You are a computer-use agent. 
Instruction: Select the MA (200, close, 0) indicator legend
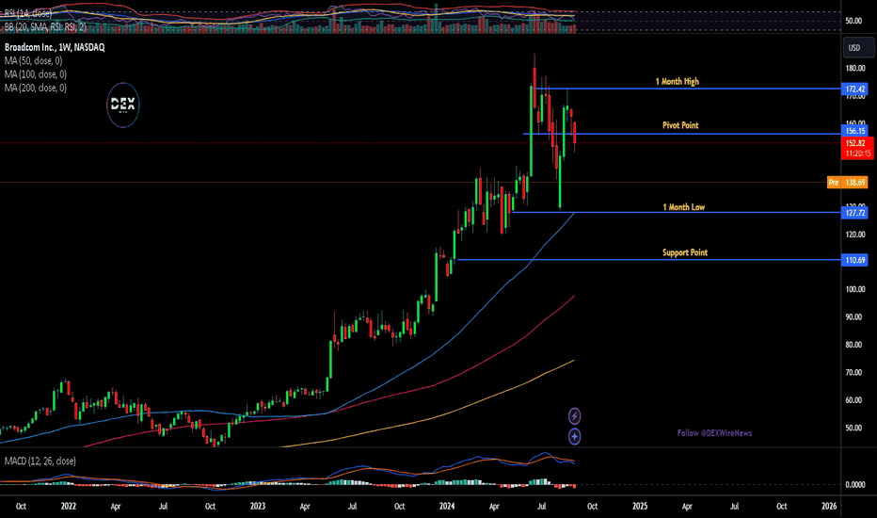[36, 88]
